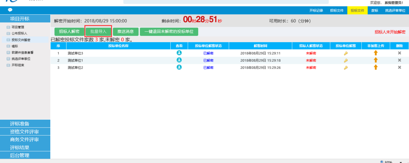Screen dimensions: 409x163
Task: Delete 测试单位2 using the X icon
Action: (399, 67)
